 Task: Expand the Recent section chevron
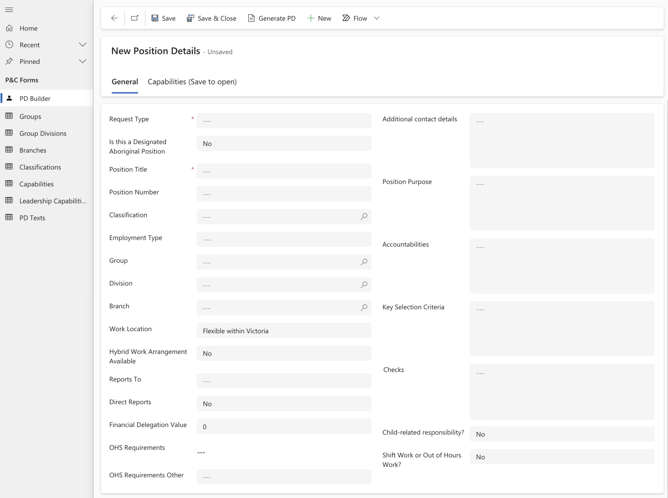[83, 45]
